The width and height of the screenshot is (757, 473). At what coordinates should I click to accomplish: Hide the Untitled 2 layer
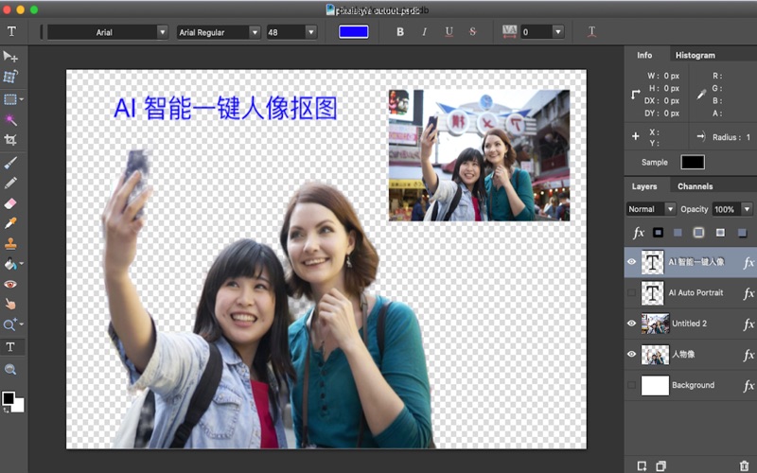click(x=632, y=324)
